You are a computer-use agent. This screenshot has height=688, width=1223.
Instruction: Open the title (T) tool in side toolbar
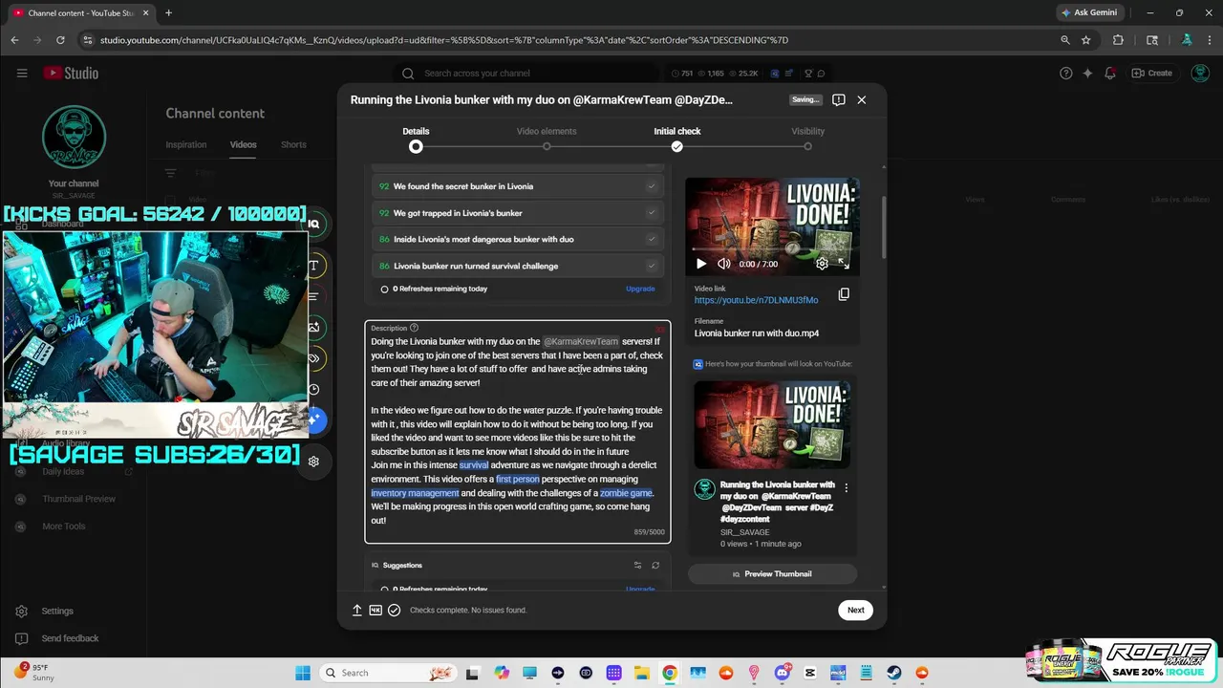[313, 266]
